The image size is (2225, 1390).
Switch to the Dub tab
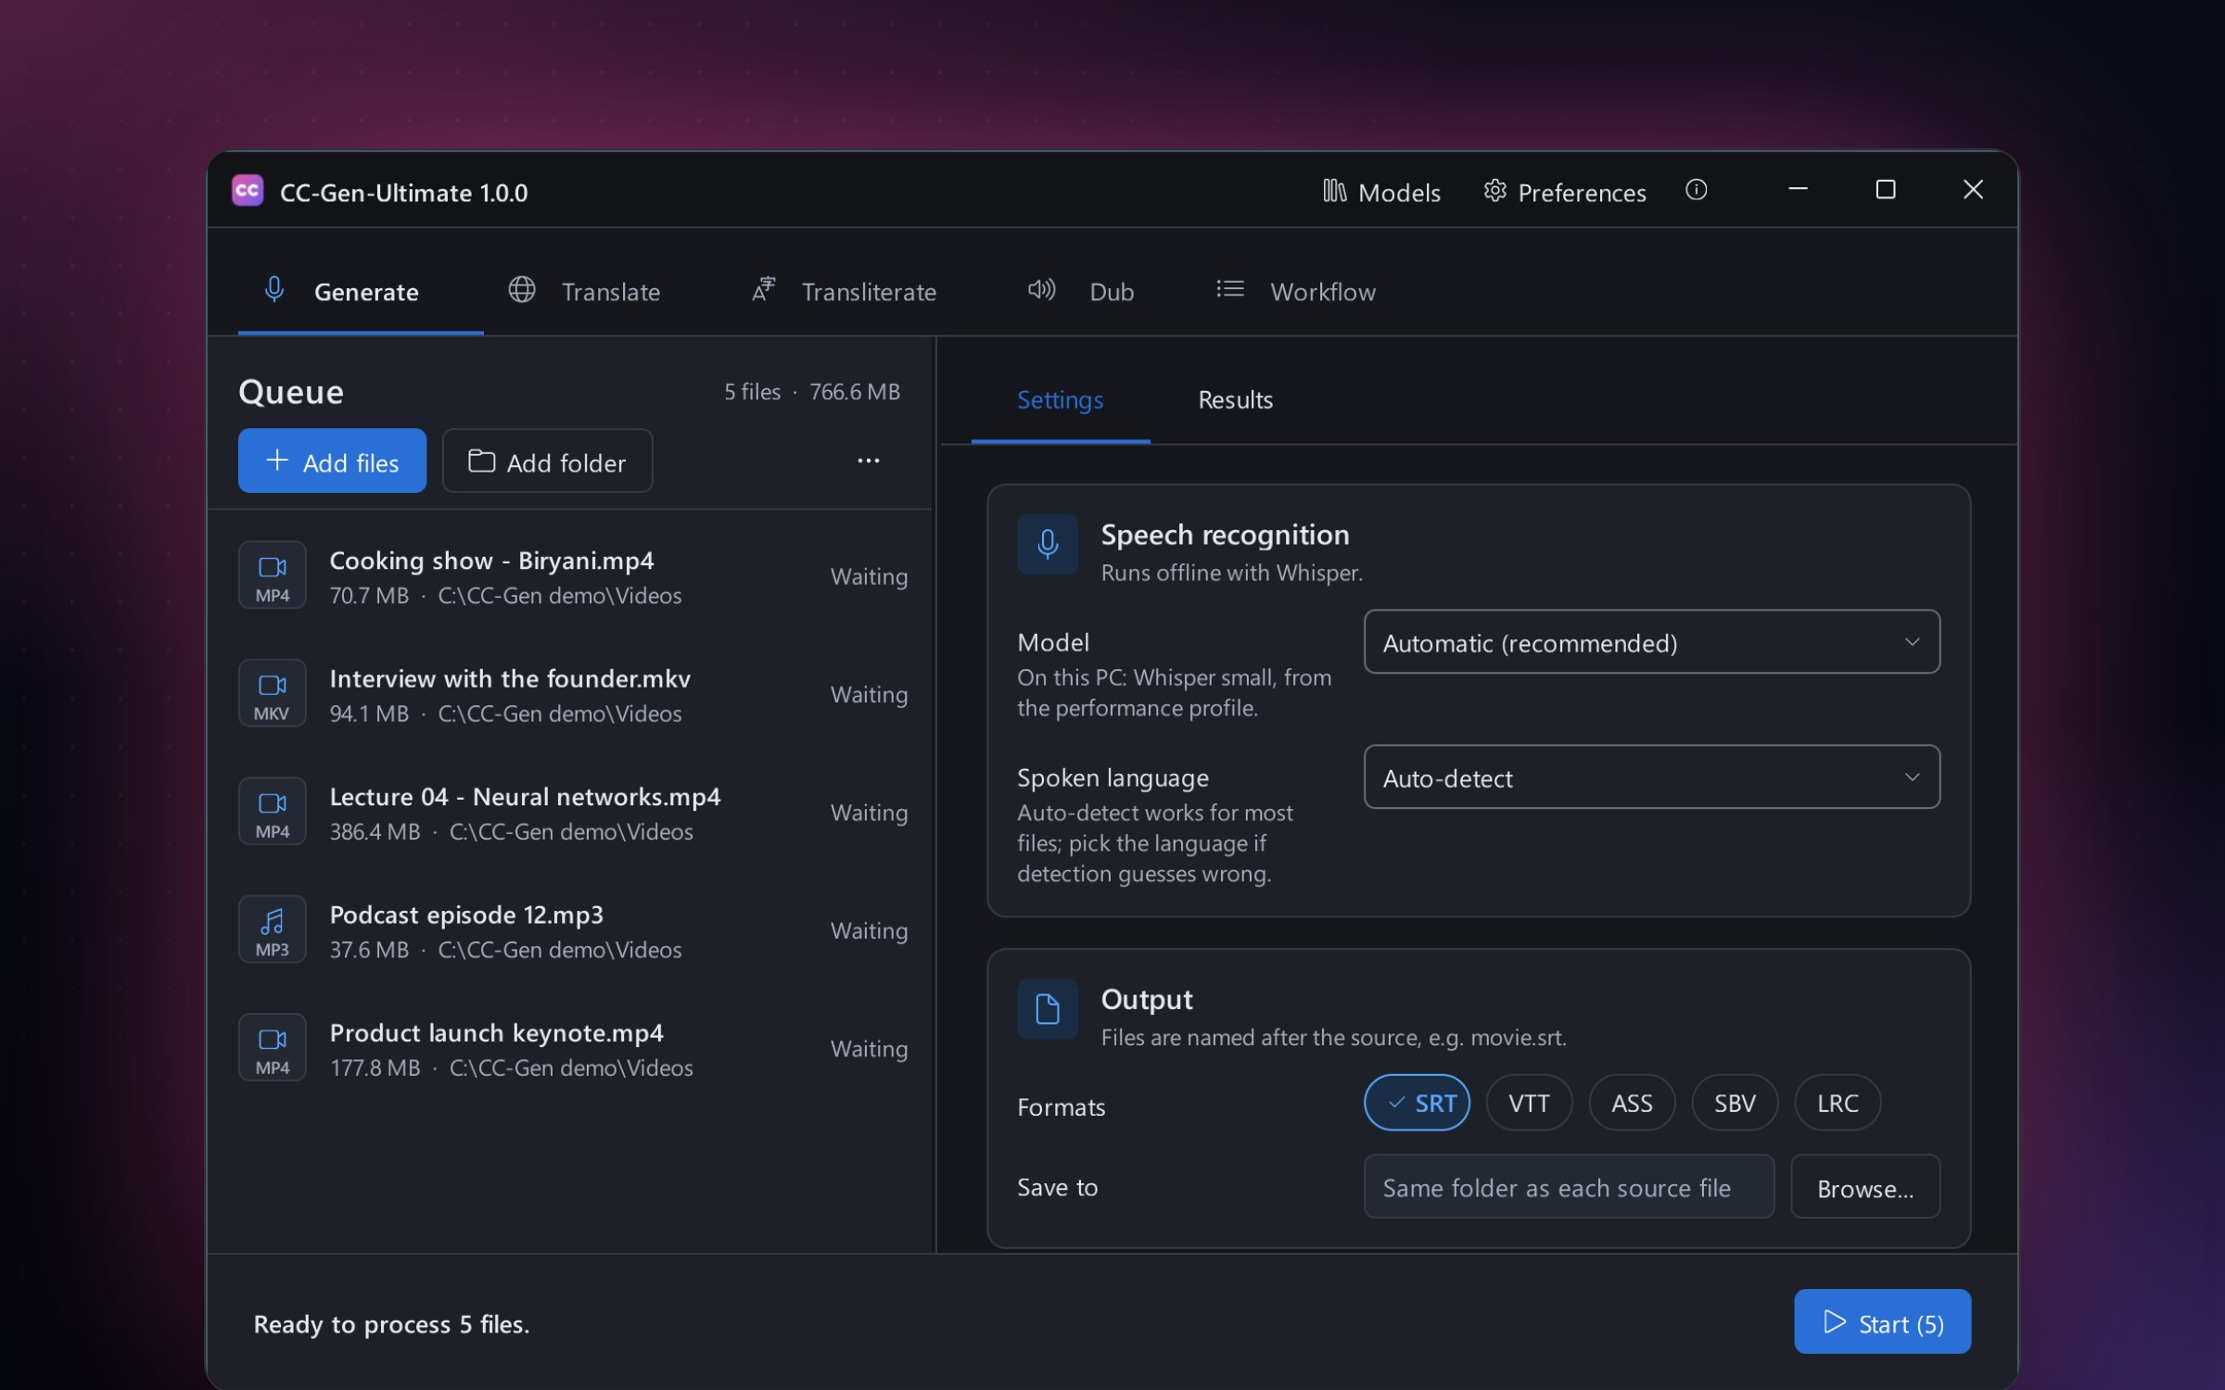click(1081, 291)
